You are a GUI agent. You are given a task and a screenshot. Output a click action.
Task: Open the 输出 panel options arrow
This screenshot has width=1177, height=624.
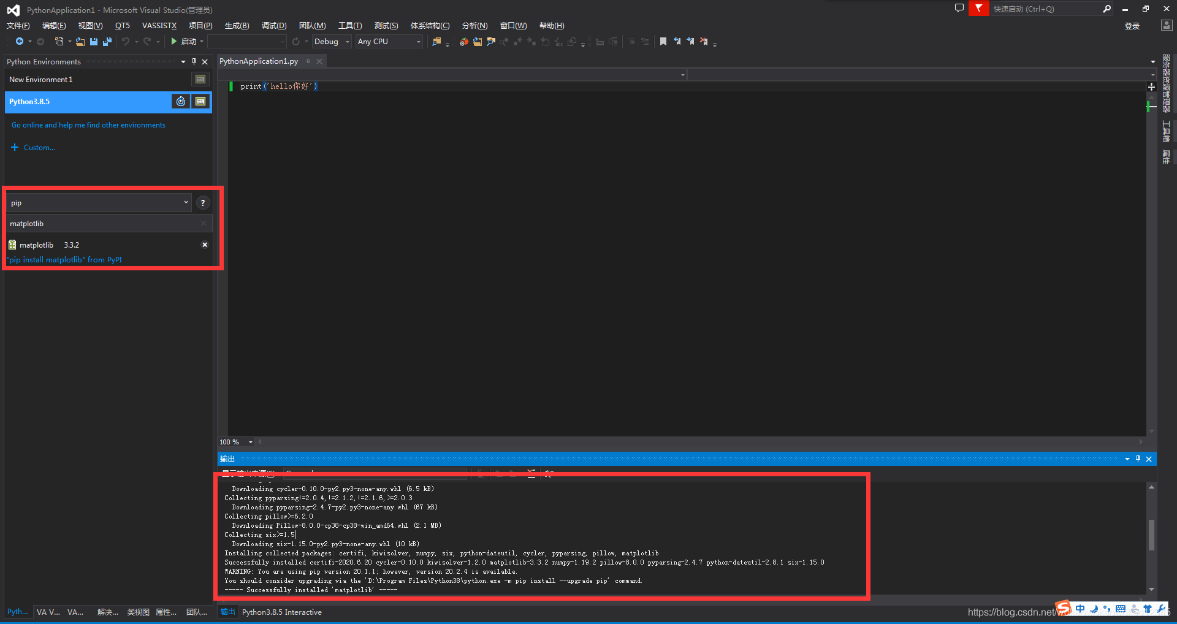1127,459
